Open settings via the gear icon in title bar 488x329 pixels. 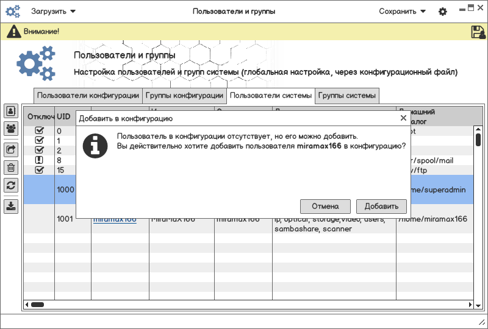click(443, 12)
